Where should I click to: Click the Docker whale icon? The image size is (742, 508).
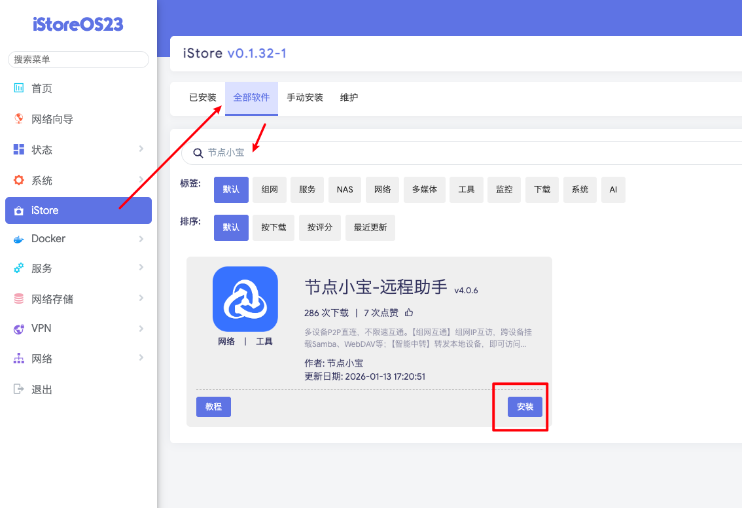point(19,239)
